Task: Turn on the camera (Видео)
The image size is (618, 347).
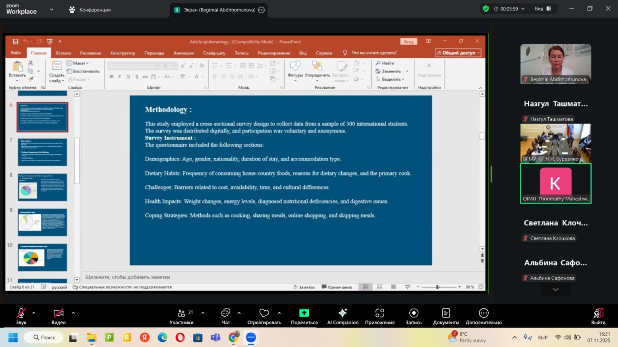Action: 58,313
